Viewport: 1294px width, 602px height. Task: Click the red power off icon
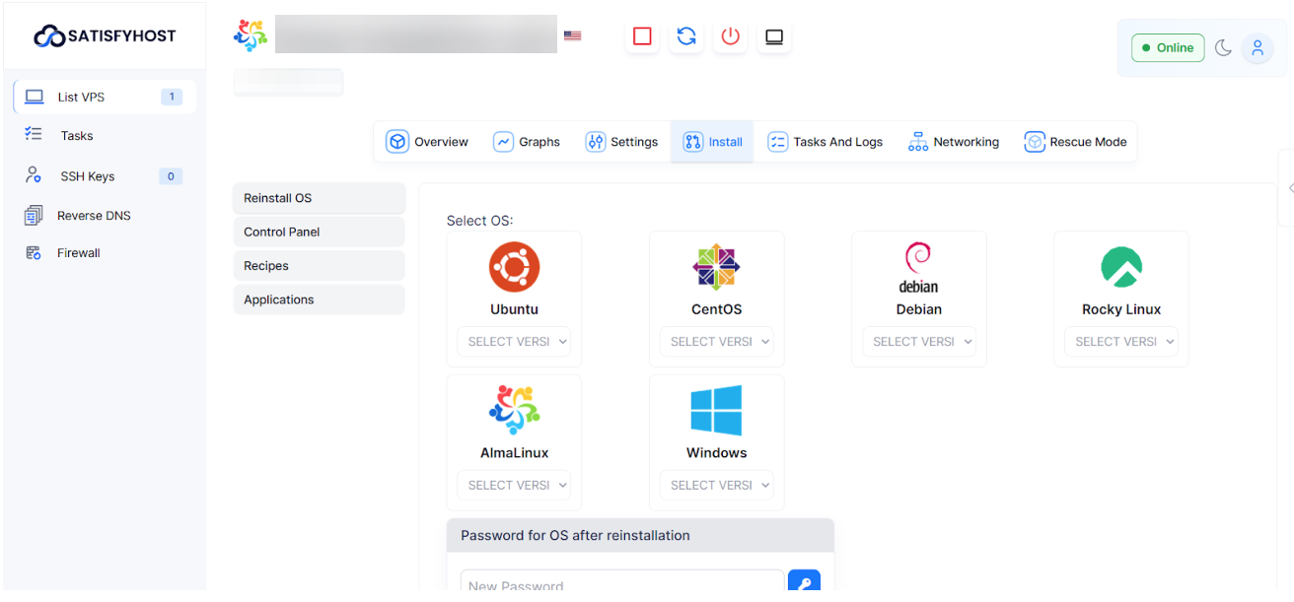730,36
